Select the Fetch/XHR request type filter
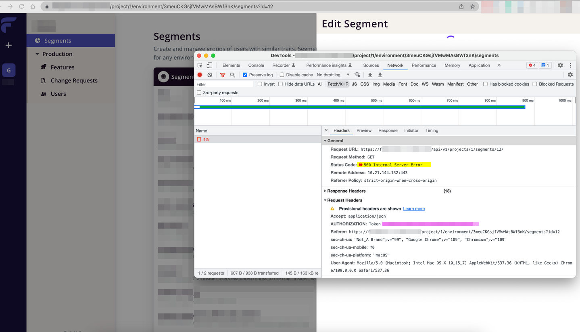The image size is (580, 332). point(338,84)
